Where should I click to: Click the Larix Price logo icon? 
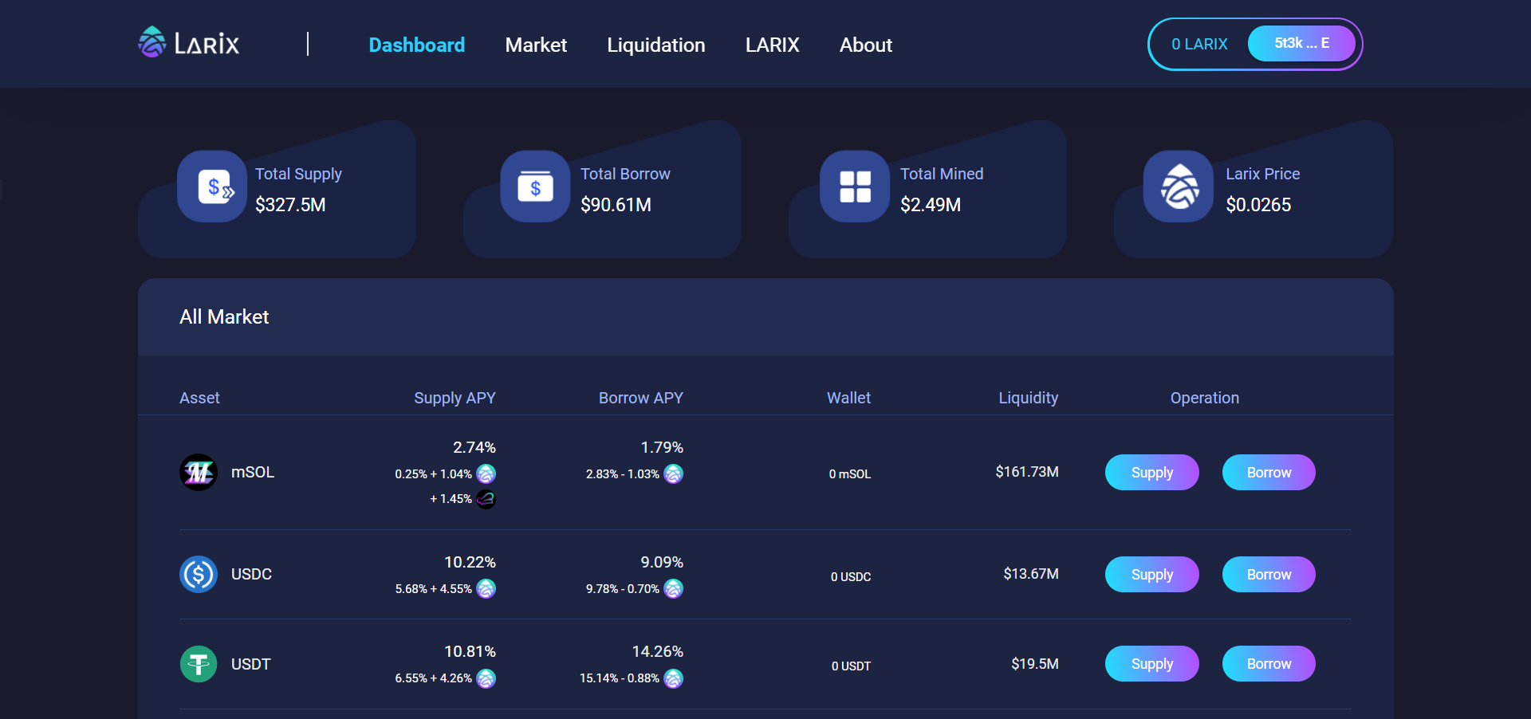1179,187
